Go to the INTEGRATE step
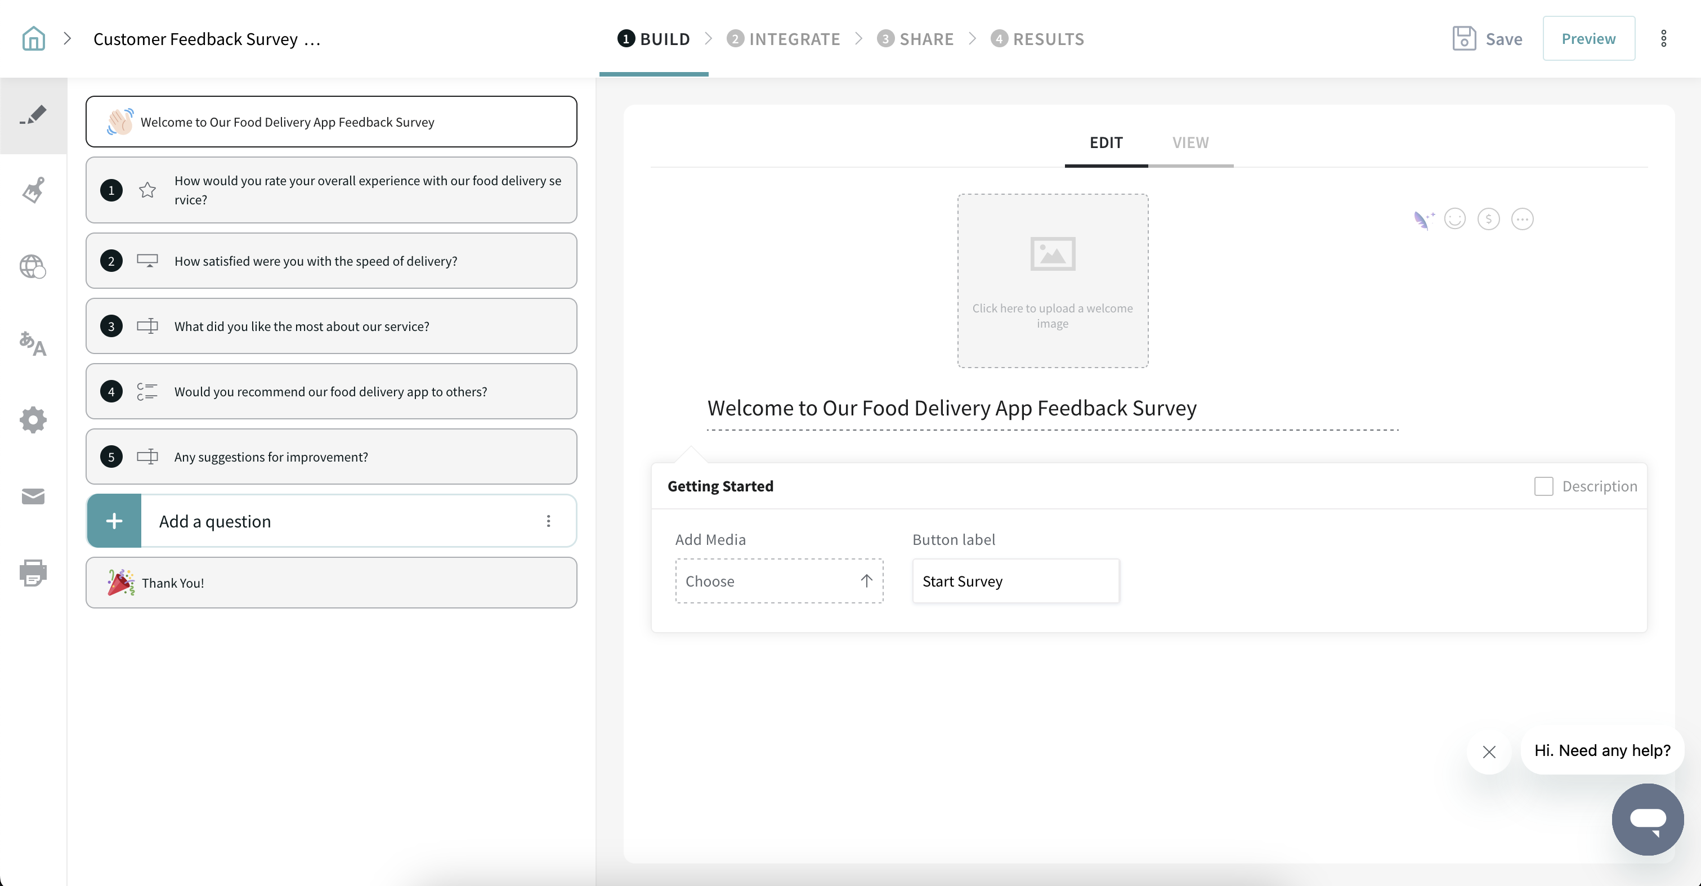 click(x=783, y=39)
